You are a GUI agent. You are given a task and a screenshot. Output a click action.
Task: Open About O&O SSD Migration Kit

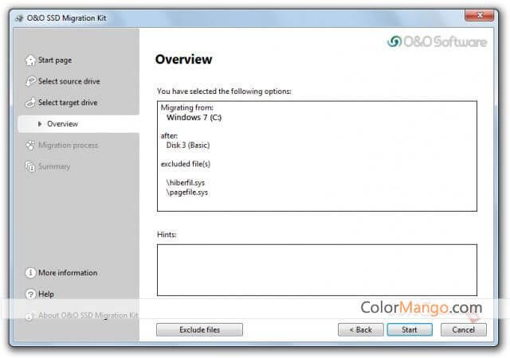coord(88,316)
